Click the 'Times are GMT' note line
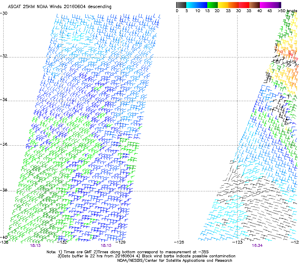Viewport: 299px width, 263px height. click(x=127, y=252)
